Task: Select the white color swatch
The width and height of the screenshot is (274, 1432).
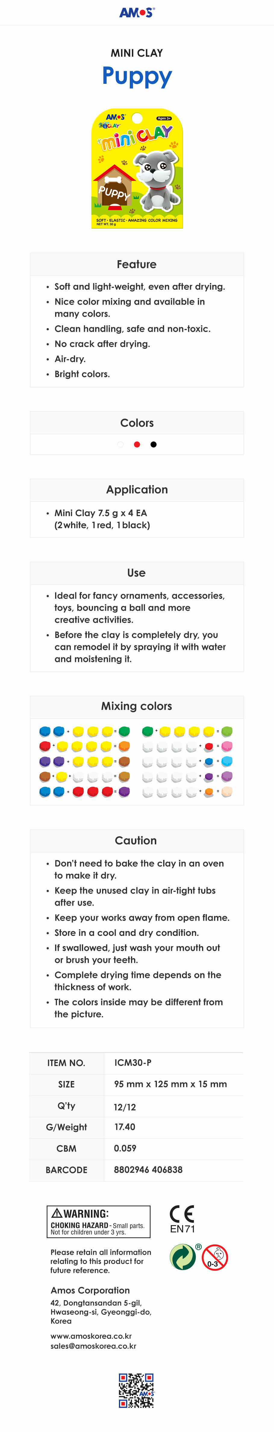Action: tap(120, 444)
